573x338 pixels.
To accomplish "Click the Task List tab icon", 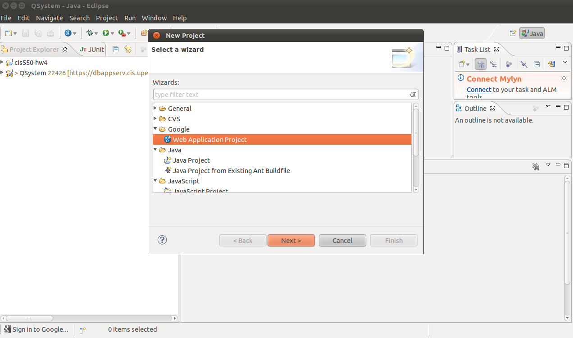I will click(x=459, y=49).
